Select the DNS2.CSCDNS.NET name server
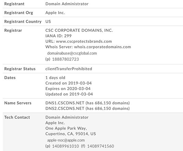183x151 pixels. 64,108
